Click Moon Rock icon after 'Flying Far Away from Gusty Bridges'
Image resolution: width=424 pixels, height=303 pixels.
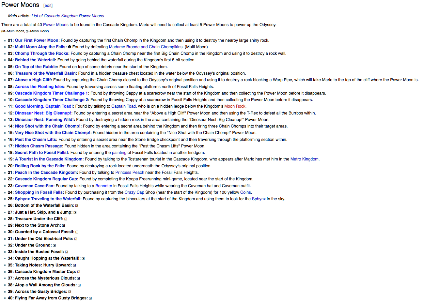tap(90, 298)
